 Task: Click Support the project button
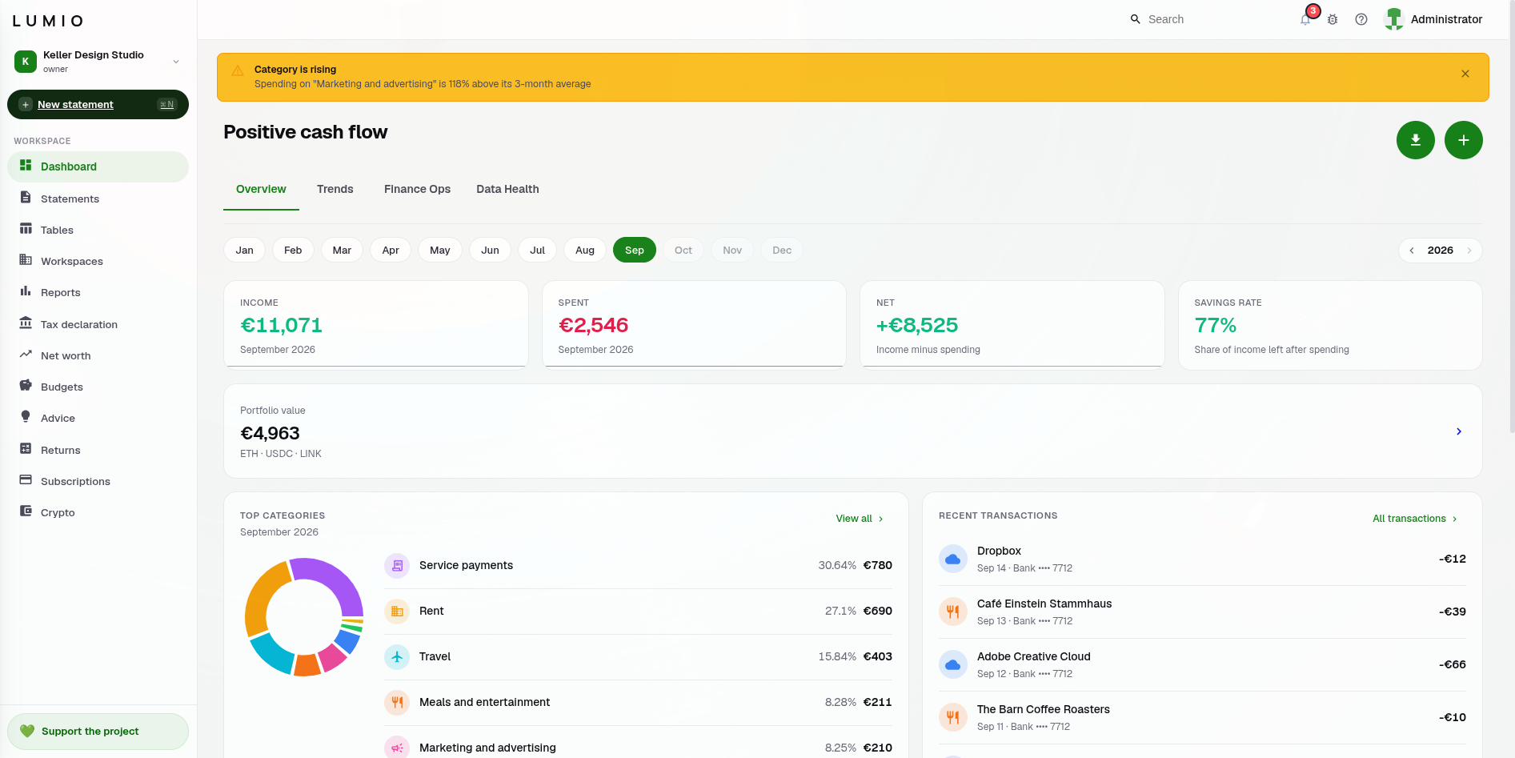[98, 732]
